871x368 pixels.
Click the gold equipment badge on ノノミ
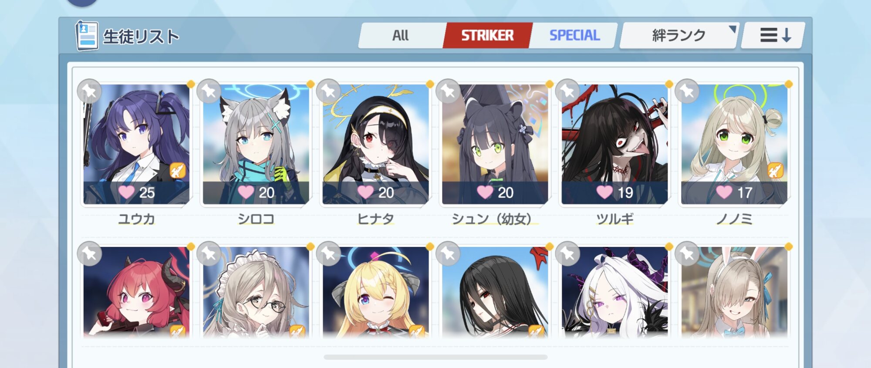[775, 171]
